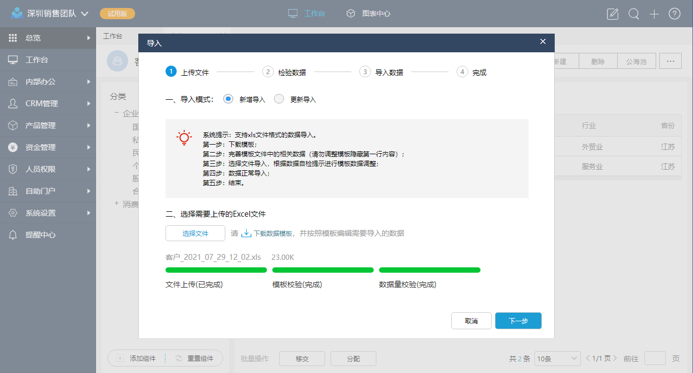Click the 系统设置 gear icon

13,213
